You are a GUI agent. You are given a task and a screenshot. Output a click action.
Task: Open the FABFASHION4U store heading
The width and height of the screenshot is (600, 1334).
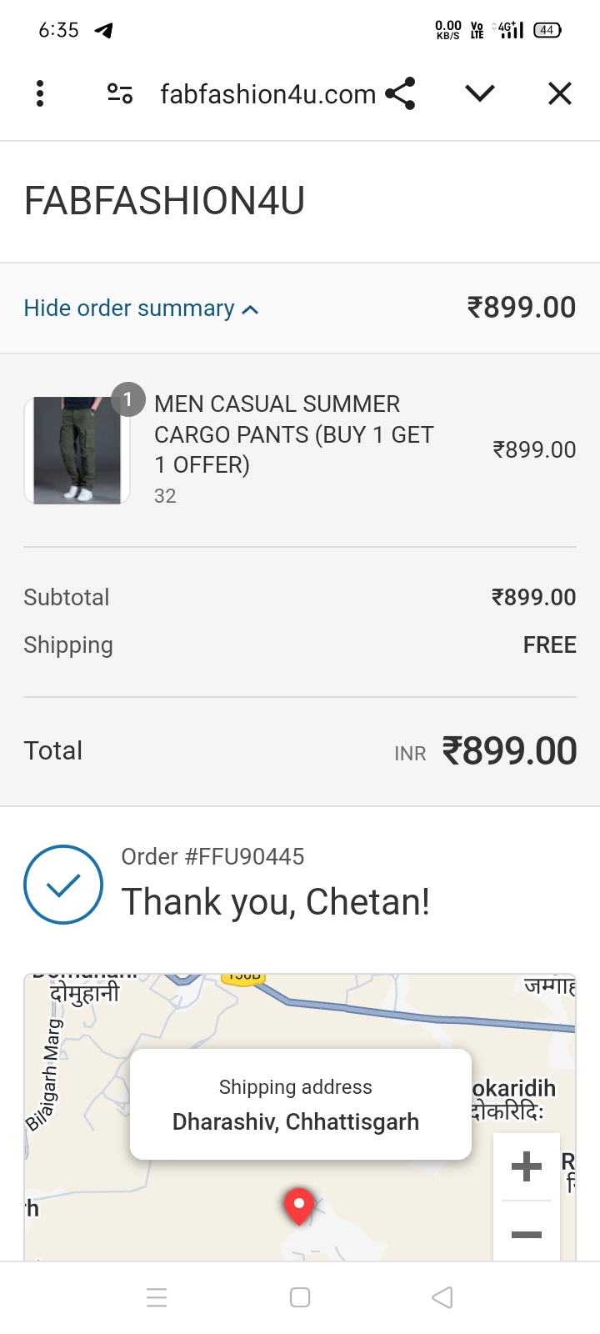click(x=164, y=201)
